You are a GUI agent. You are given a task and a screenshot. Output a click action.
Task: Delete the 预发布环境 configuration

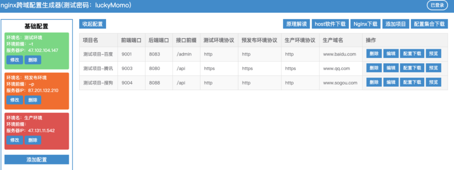33,100
